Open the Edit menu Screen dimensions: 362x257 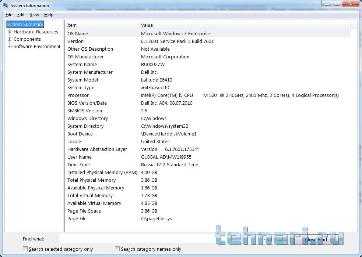point(21,15)
